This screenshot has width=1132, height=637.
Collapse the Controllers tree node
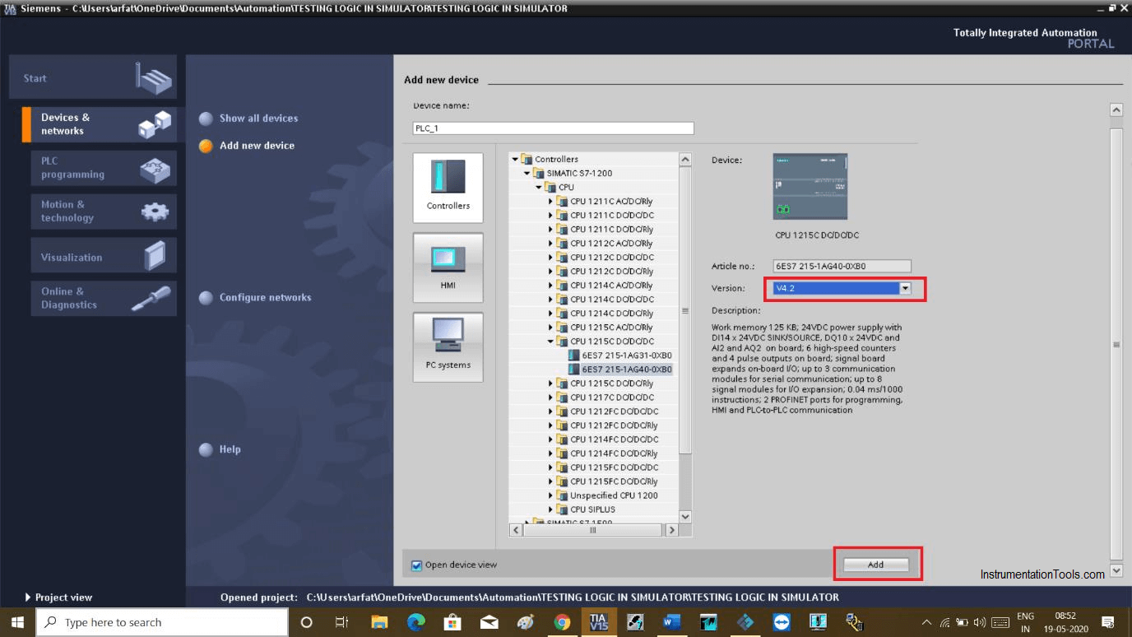point(516,160)
